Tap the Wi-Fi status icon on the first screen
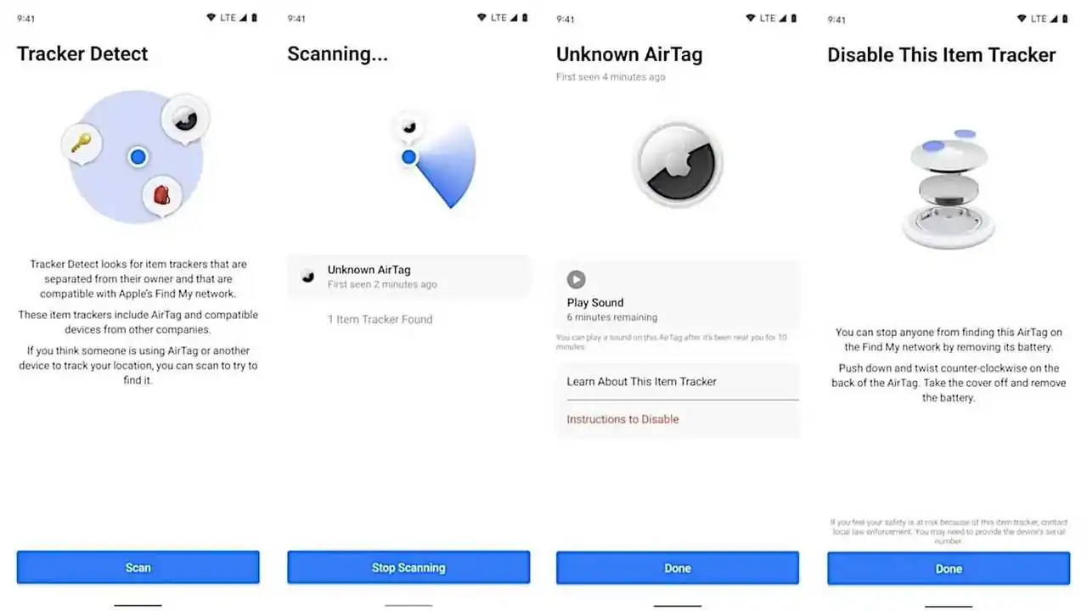 click(211, 18)
